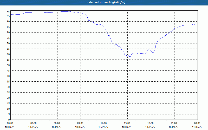Pick the y-axis tick label '70'
Viewport: 208px width, 130px height.
8,43
